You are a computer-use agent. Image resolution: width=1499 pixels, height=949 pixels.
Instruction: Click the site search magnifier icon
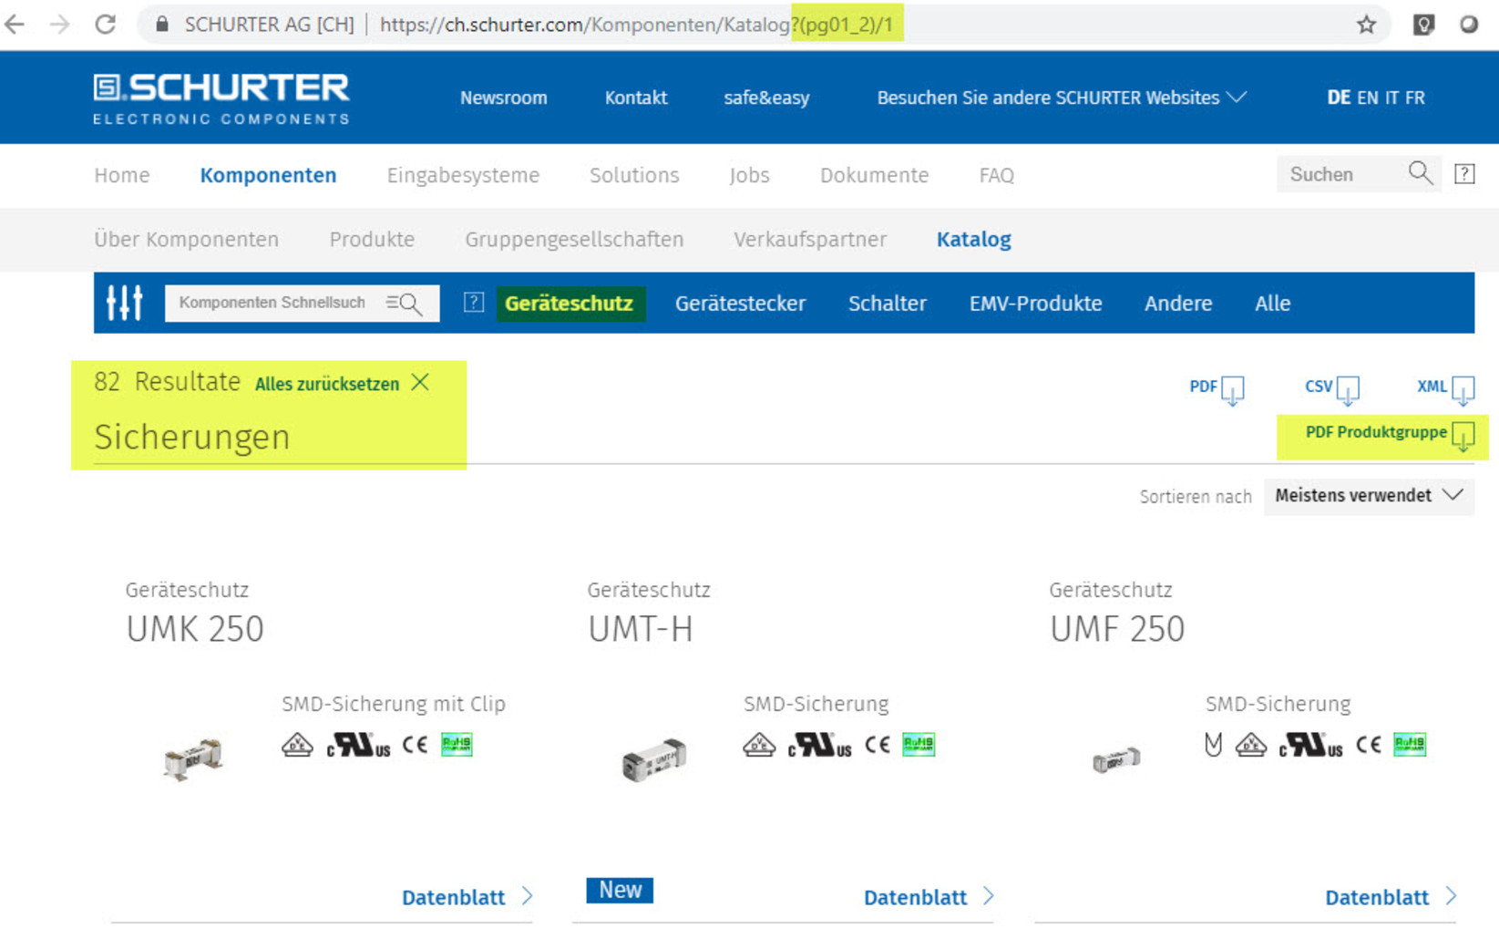pyautogui.click(x=1420, y=173)
